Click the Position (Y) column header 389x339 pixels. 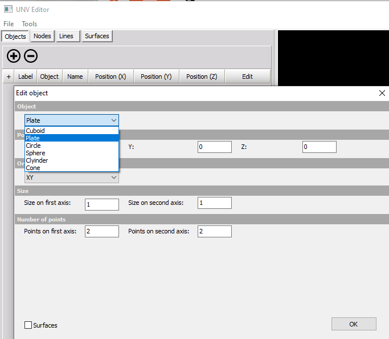[156, 76]
